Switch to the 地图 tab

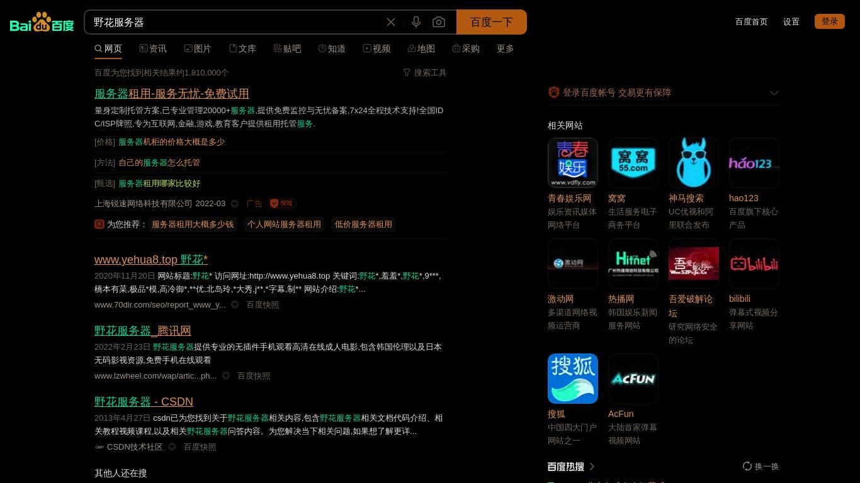[421, 48]
